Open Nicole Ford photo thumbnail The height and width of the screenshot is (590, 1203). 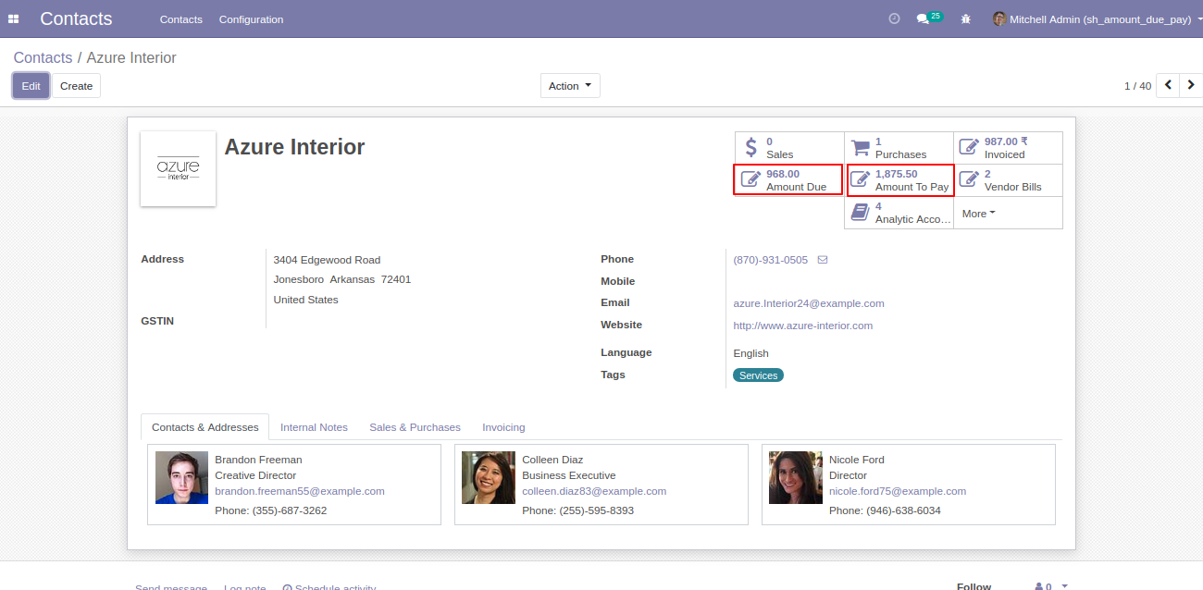[x=796, y=477]
